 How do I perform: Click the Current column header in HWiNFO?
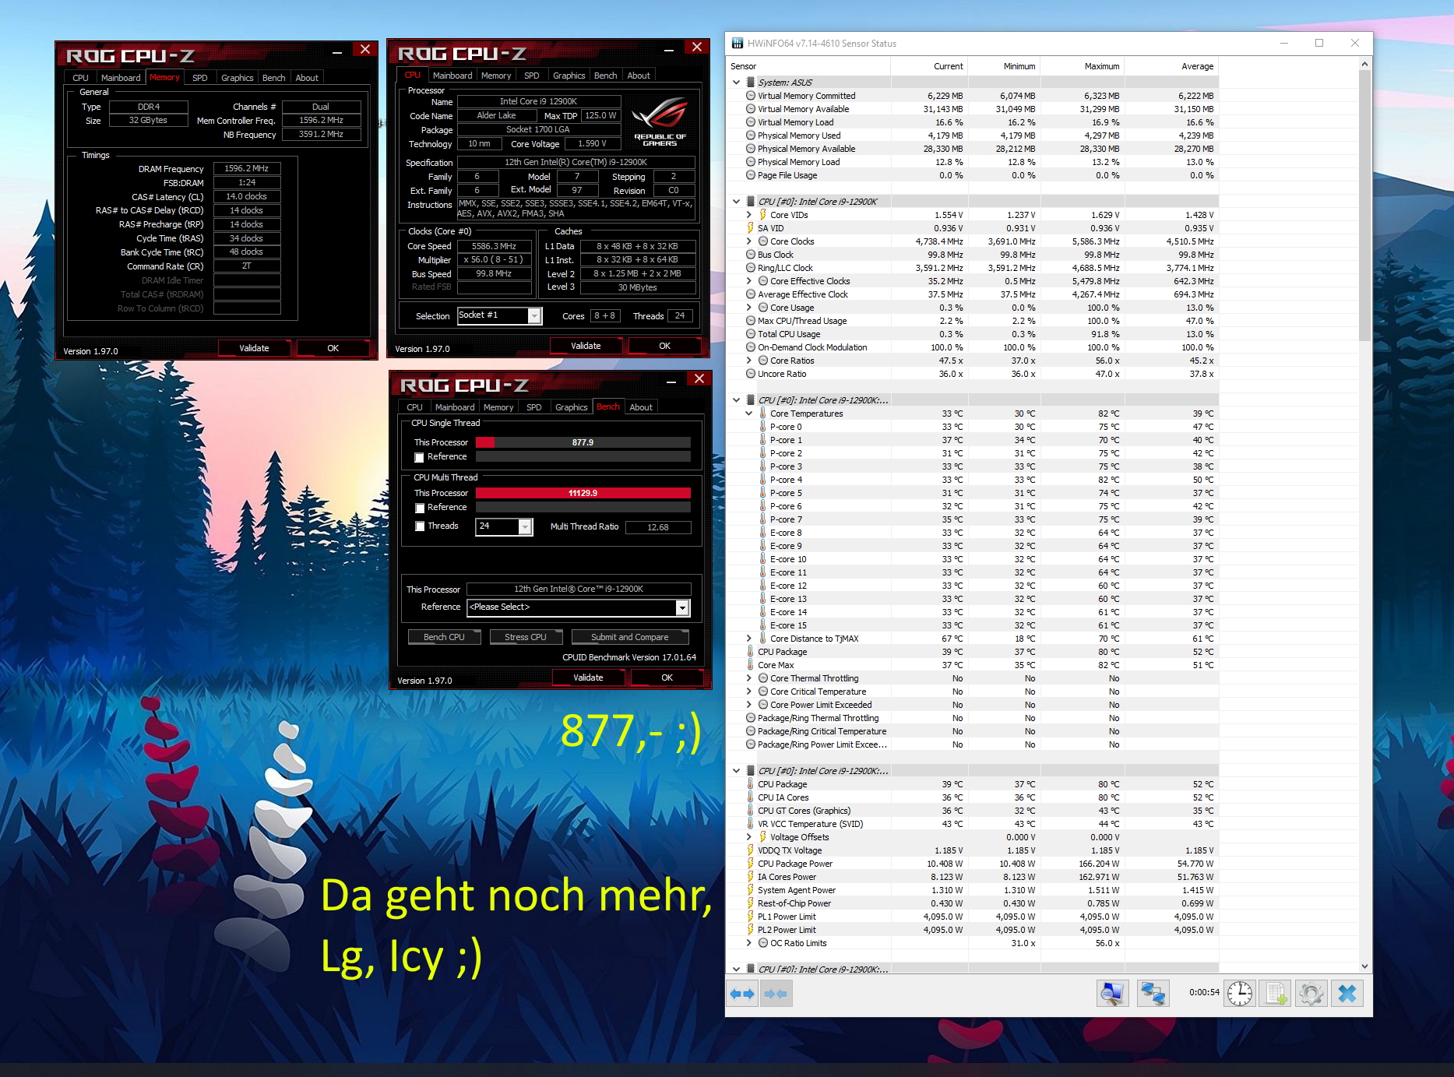(930, 66)
